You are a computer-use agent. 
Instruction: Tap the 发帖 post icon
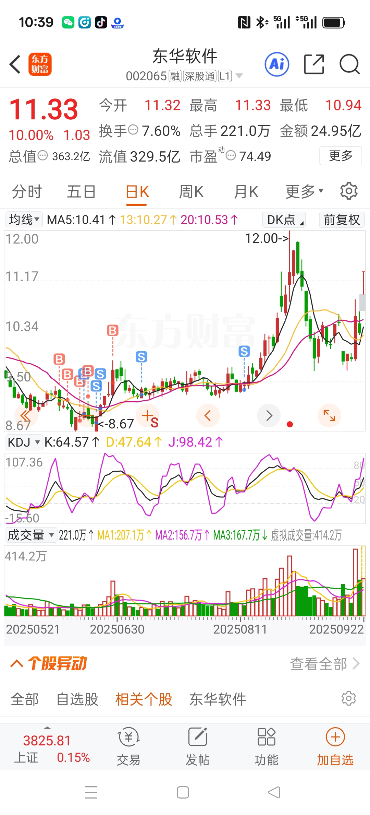point(198,746)
